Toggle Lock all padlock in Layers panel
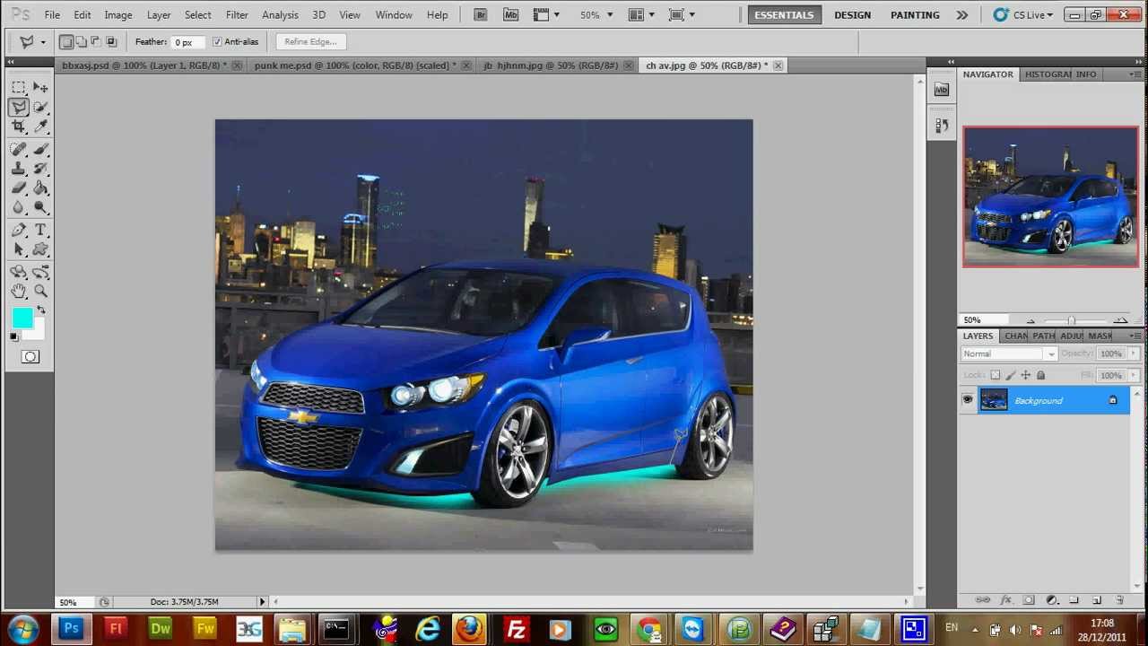Screen dimensions: 1148x646 [1040, 375]
